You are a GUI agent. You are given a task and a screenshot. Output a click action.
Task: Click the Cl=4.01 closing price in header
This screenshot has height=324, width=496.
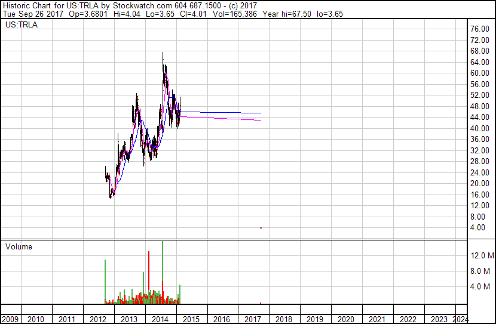coord(193,14)
